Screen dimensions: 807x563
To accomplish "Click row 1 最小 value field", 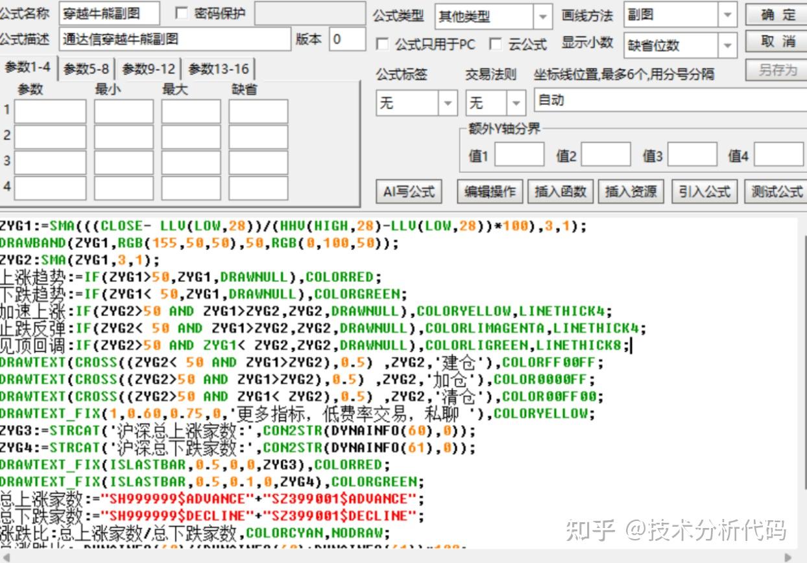I will pyautogui.click(x=124, y=111).
